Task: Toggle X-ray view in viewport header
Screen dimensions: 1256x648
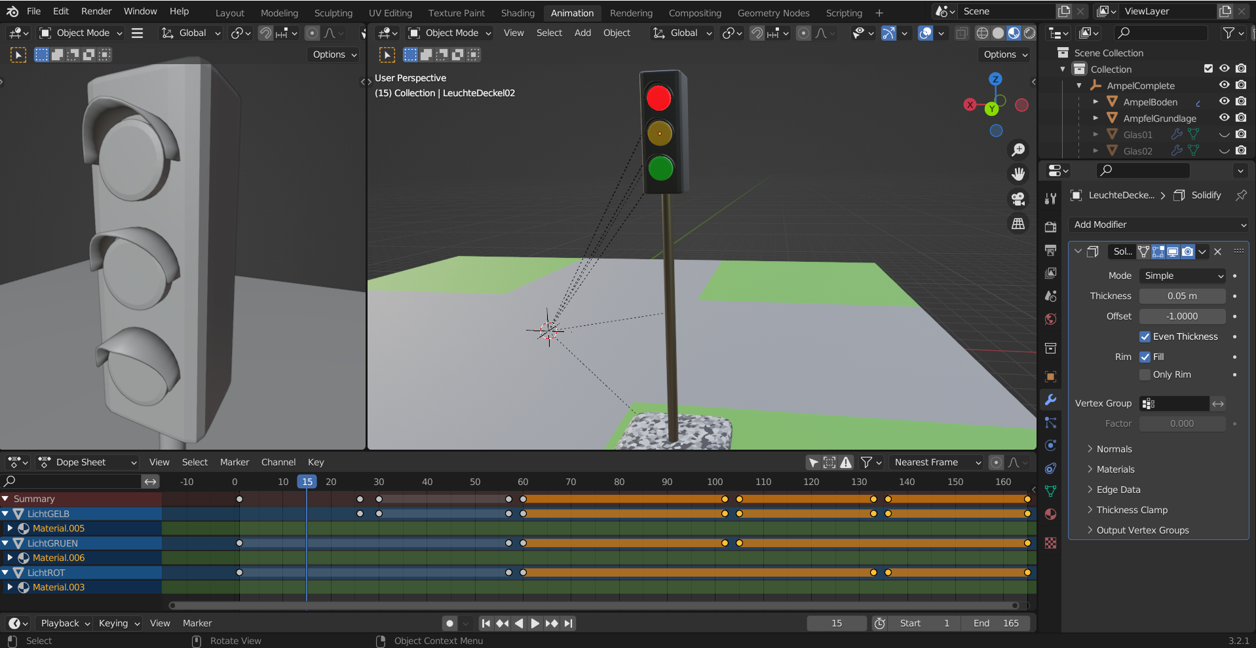Action: point(961,33)
